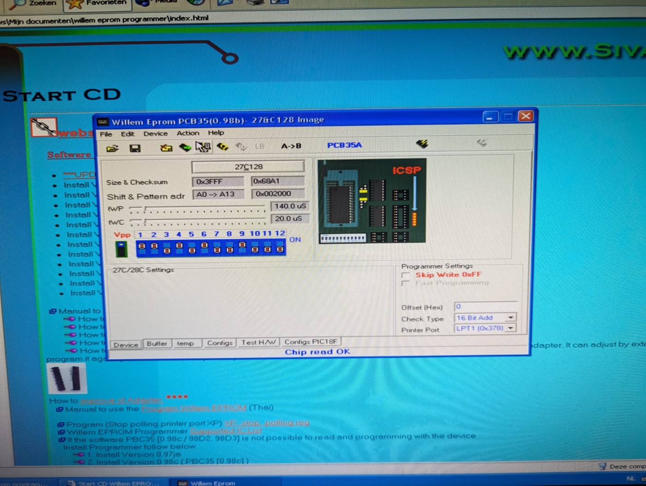Switch to the Device tab
This screenshot has height=486, width=646.
coord(126,344)
